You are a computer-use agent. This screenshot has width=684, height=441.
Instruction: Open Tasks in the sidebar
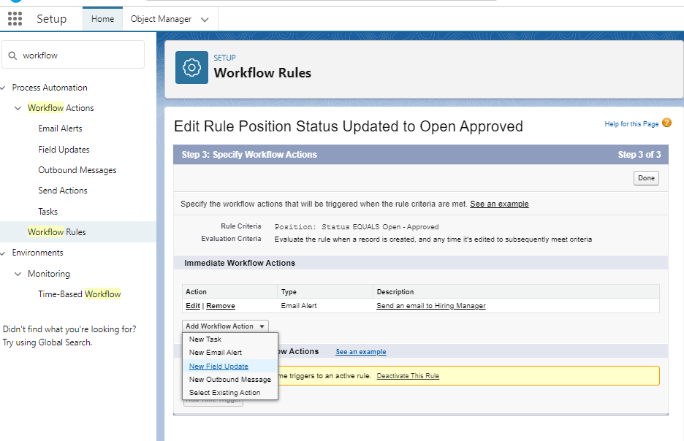point(48,211)
